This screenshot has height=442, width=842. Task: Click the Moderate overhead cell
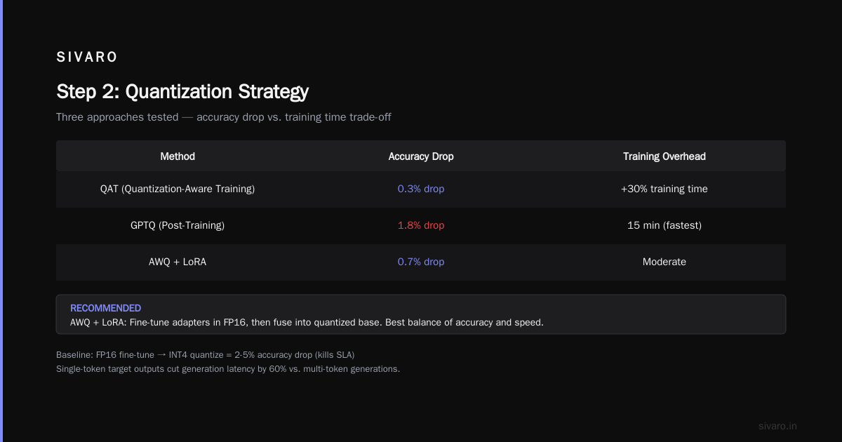pos(664,262)
